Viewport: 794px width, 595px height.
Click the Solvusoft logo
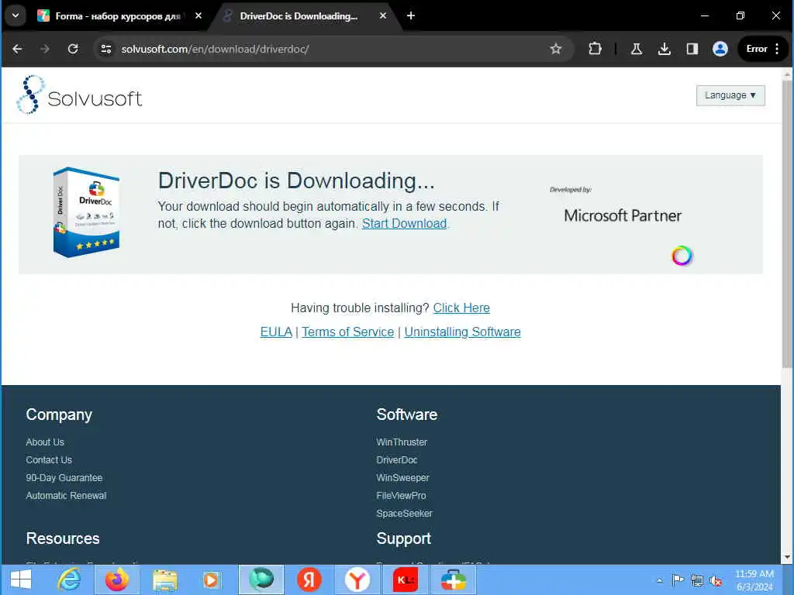tap(80, 95)
